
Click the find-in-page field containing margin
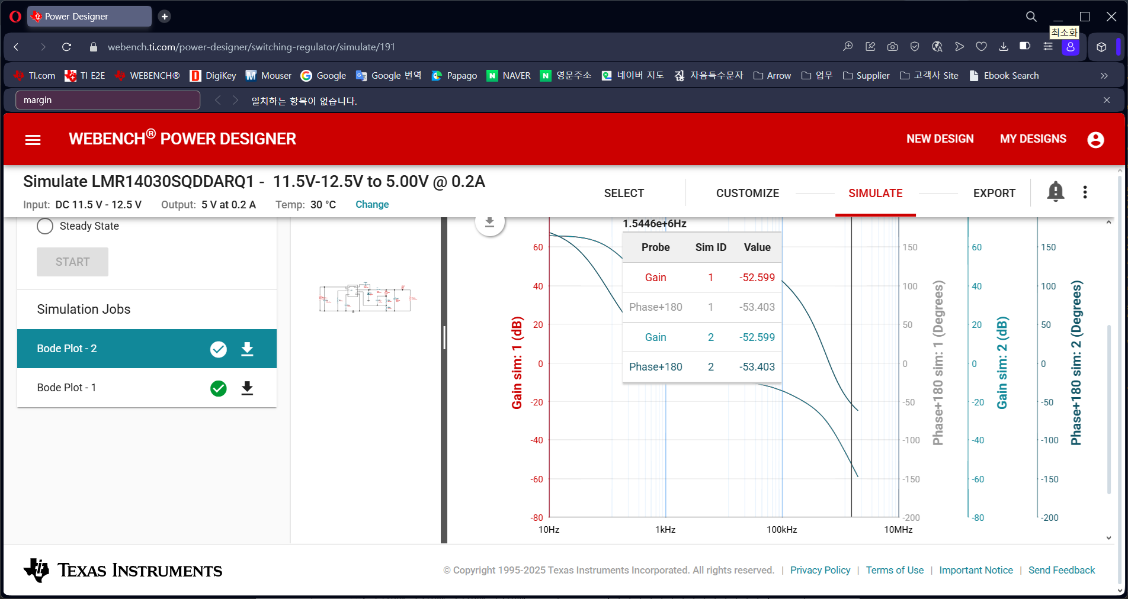tap(108, 100)
